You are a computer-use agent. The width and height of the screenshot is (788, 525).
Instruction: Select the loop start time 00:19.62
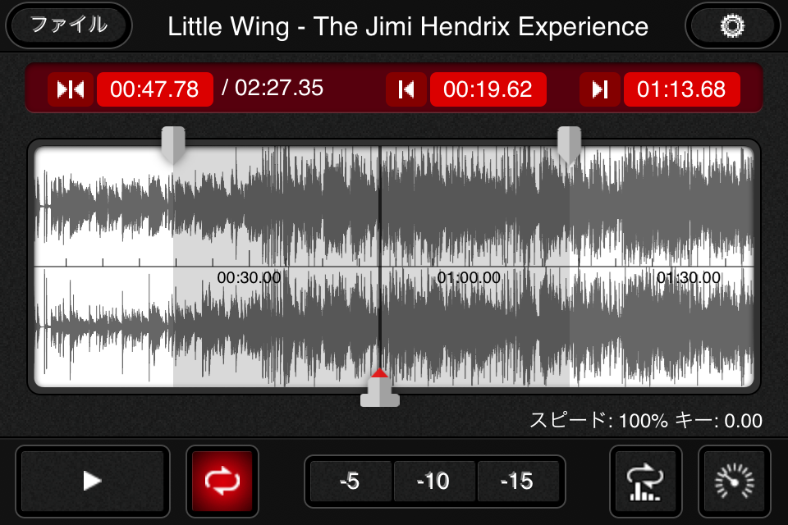click(488, 89)
